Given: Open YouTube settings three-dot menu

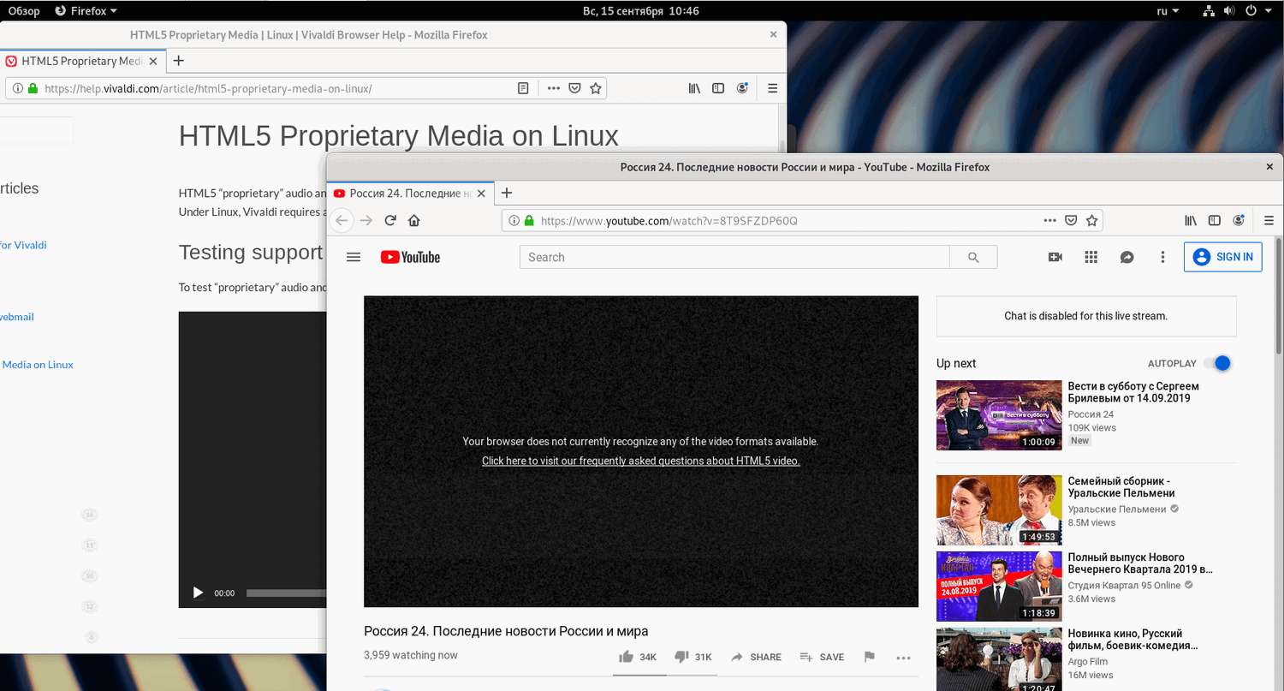Looking at the screenshot, I should click(1162, 257).
